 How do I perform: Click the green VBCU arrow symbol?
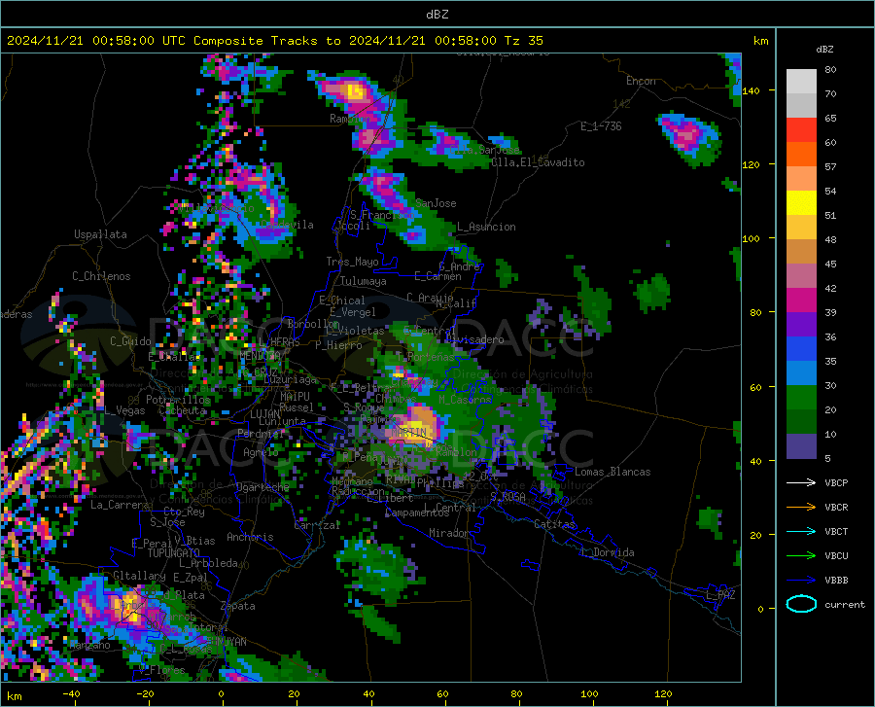(x=801, y=556)
